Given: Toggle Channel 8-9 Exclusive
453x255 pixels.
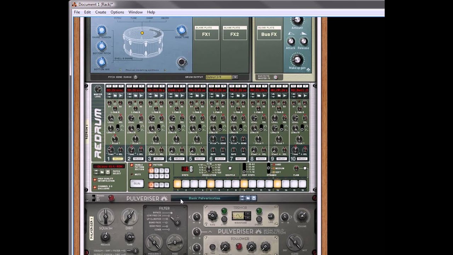Looking at the screenshot, I should point(95,187).
